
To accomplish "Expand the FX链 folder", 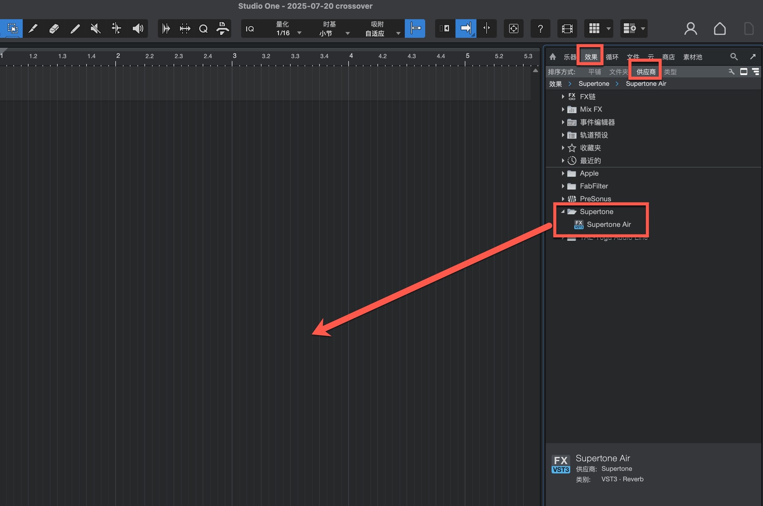I will point(563,96).
